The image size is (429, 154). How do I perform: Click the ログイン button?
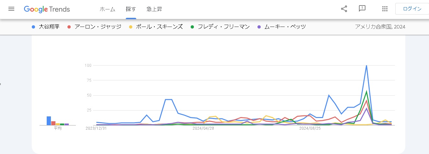[412, 9]
